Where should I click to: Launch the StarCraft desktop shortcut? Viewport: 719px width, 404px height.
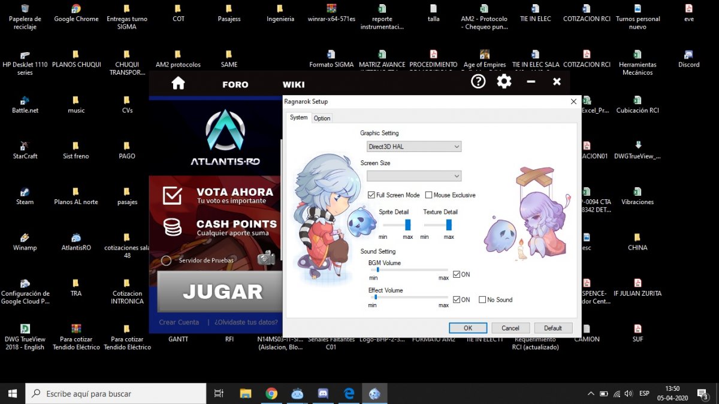click(x=25, y=146)
